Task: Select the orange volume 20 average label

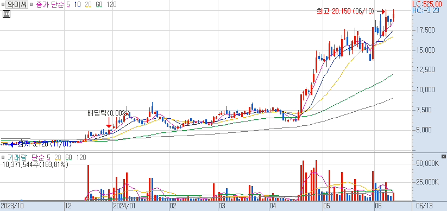Action: 58,157
